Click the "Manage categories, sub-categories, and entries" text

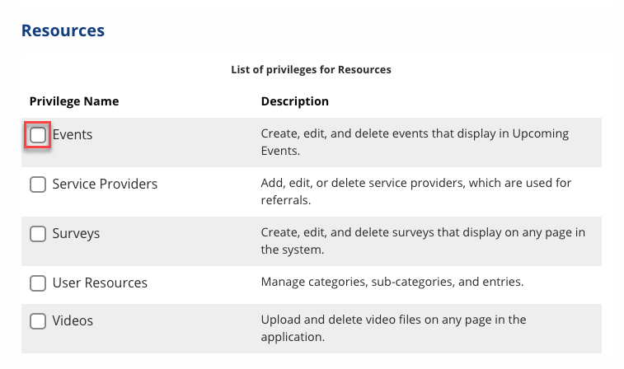(x=392, y=283)
